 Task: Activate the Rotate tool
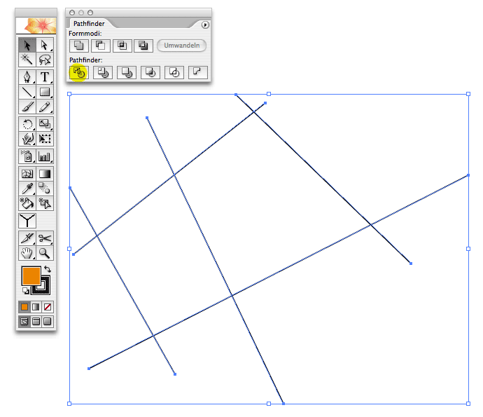tap(27, 124)
